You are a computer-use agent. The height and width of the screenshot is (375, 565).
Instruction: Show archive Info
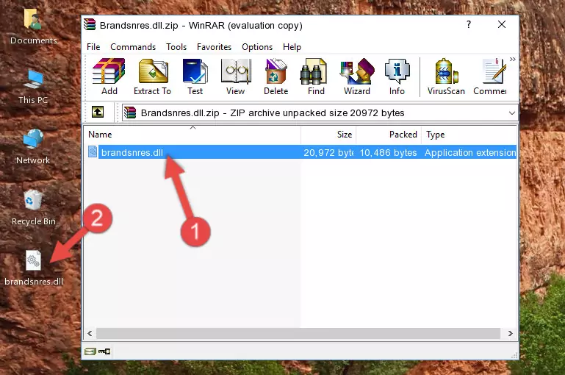[x=397, y=76]
